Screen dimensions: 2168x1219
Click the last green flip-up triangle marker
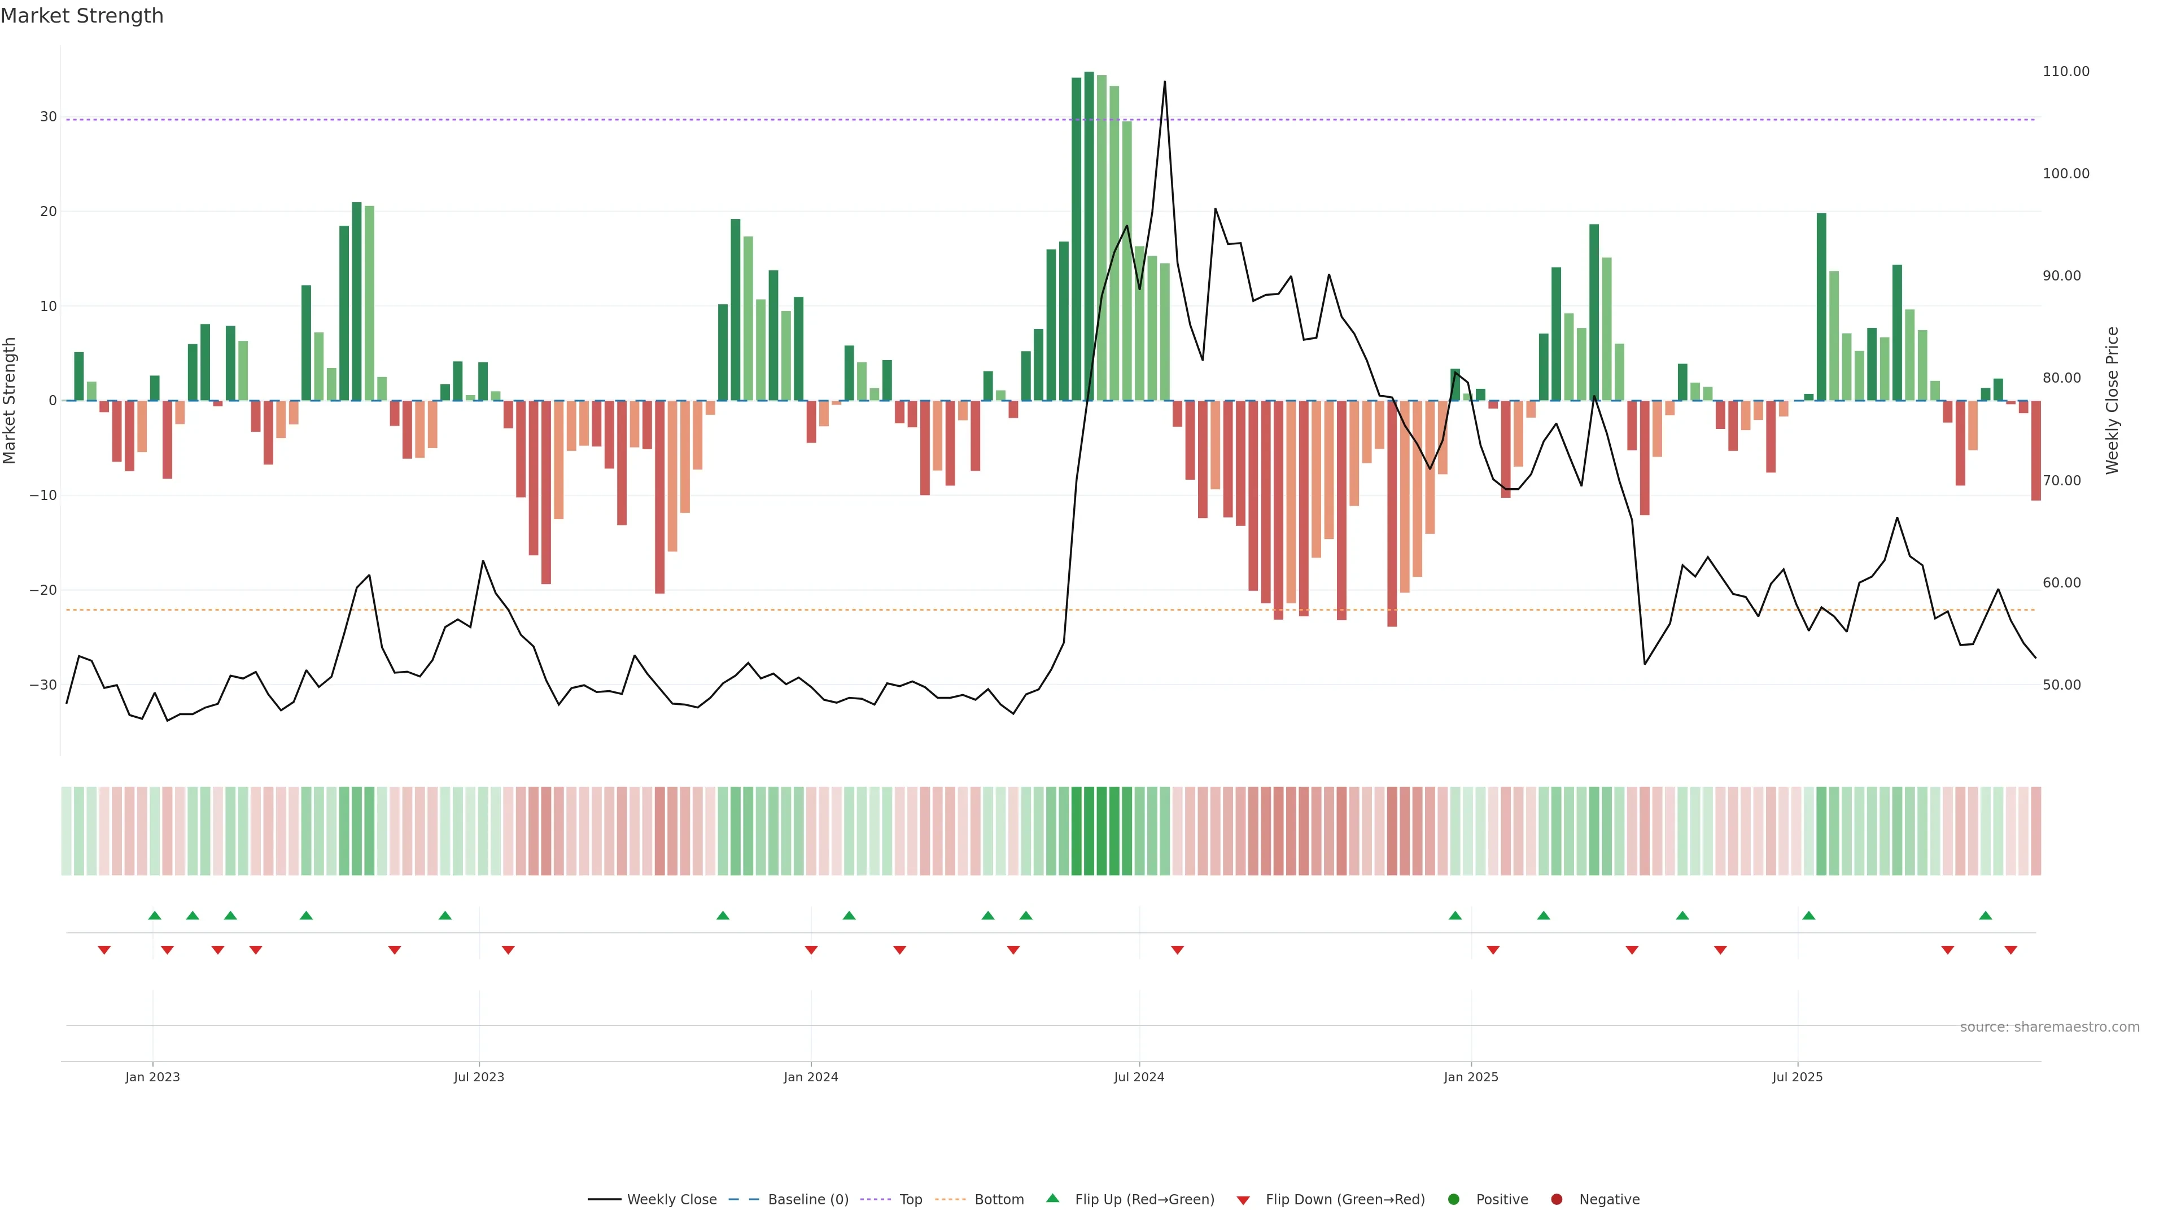[1986, 915]
